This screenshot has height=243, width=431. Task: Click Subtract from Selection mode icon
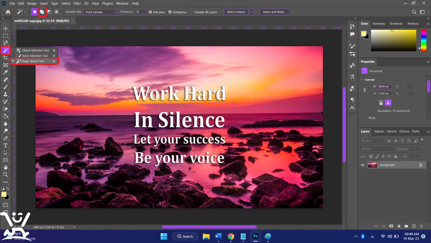[x=49, y=12]
